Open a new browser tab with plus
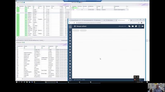Viewport: 165px width, 92px height. tap(131, 20)
